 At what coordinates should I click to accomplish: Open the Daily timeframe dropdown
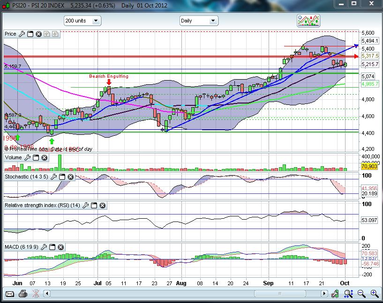[199, 21]
